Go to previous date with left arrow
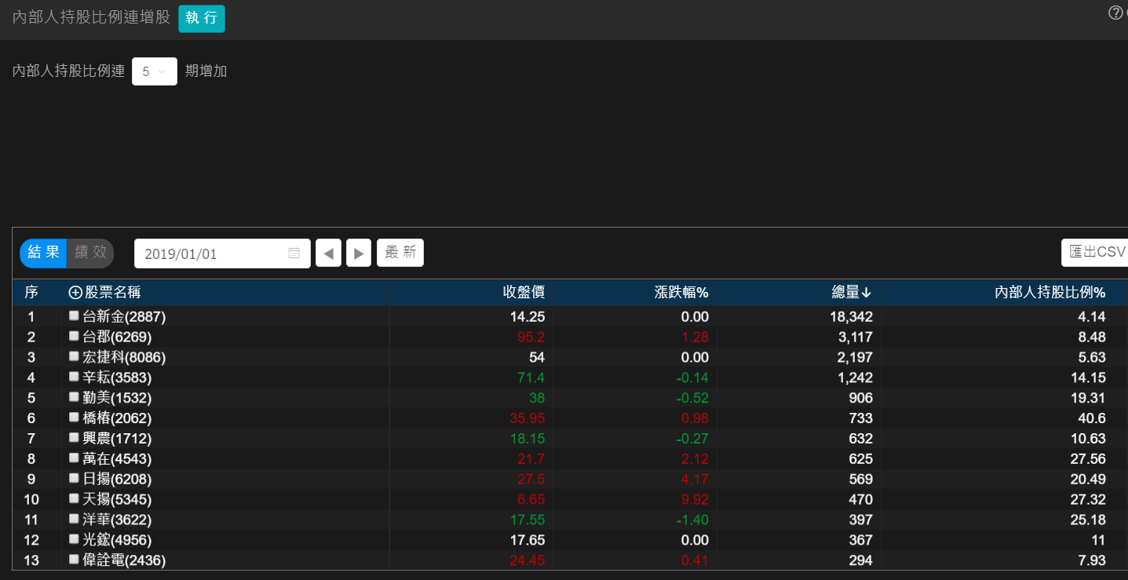 tap(328, 254)
